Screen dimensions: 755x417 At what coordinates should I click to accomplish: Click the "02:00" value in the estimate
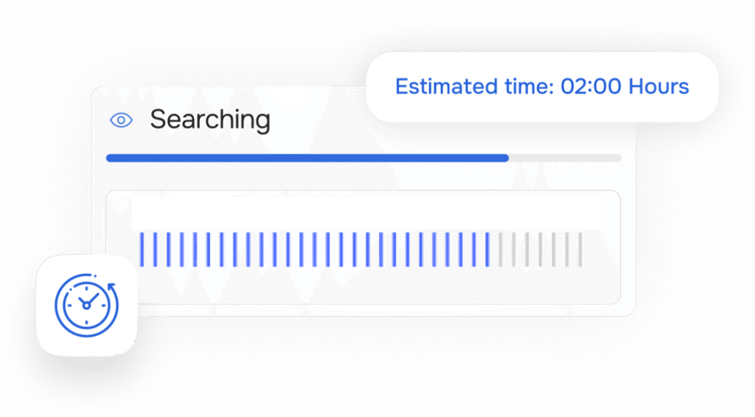(x=591, y=87)
